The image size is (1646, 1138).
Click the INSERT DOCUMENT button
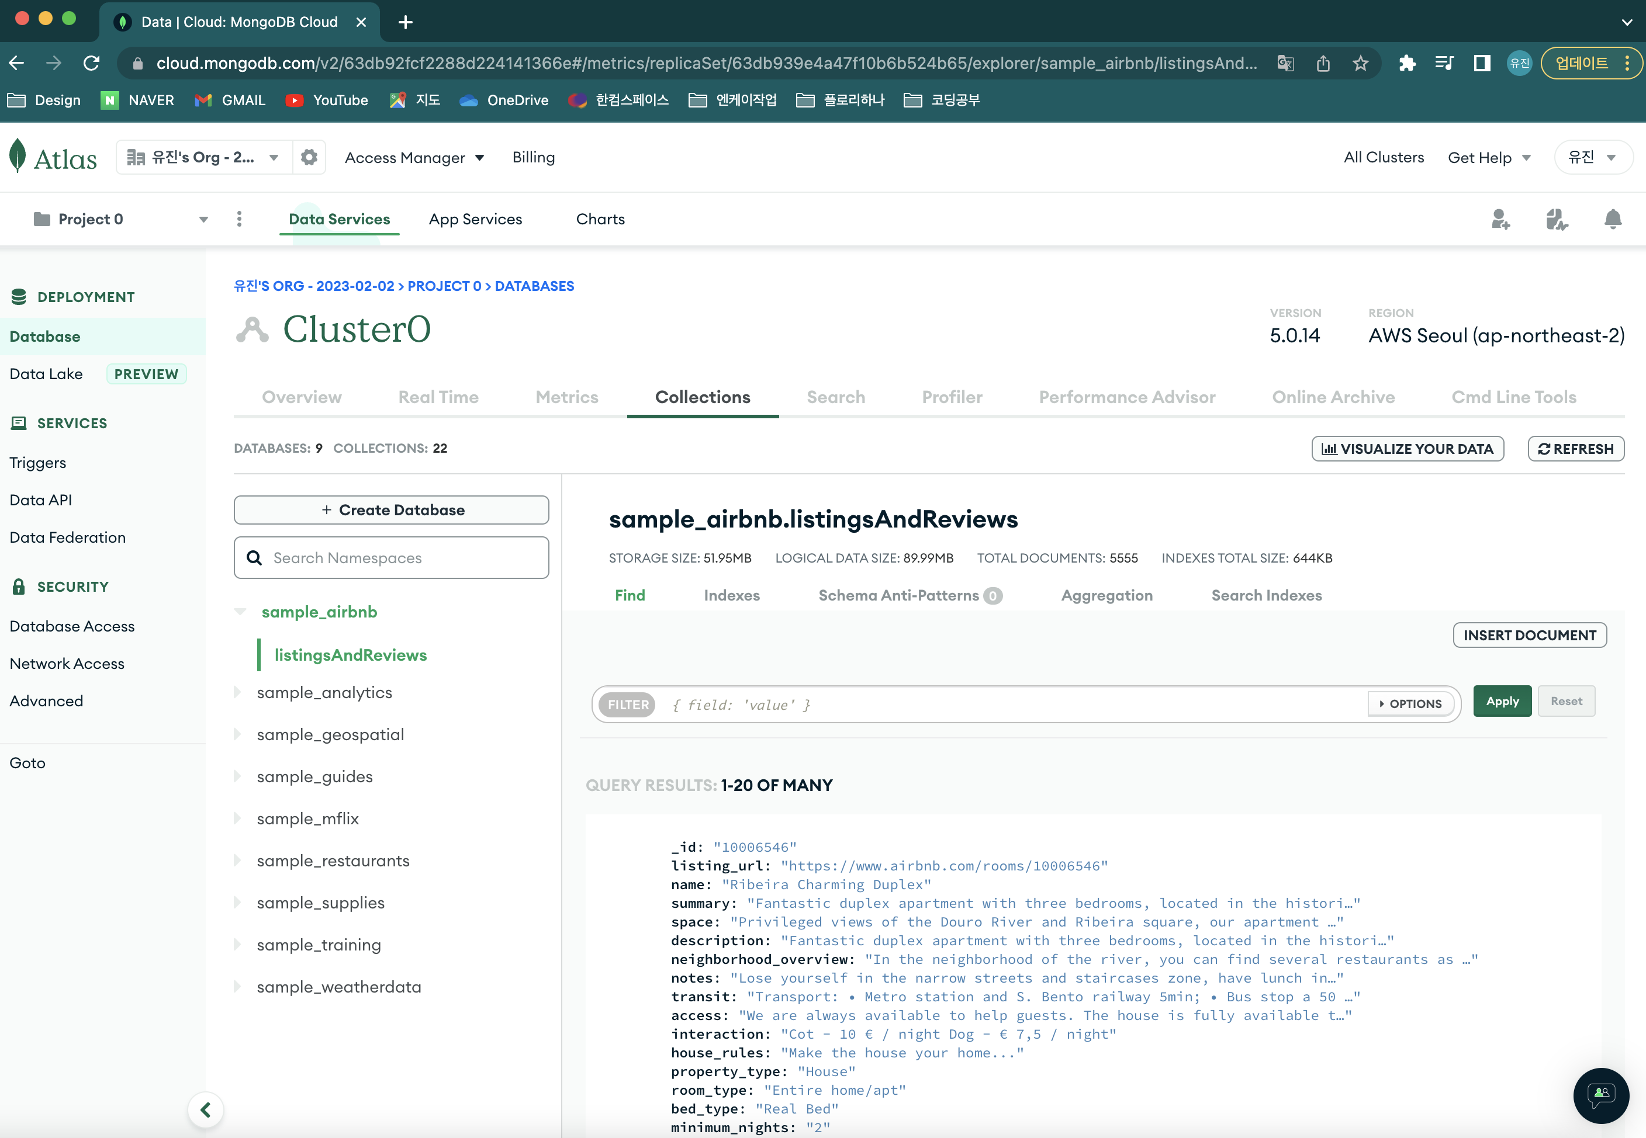[x=1530, y=636]
